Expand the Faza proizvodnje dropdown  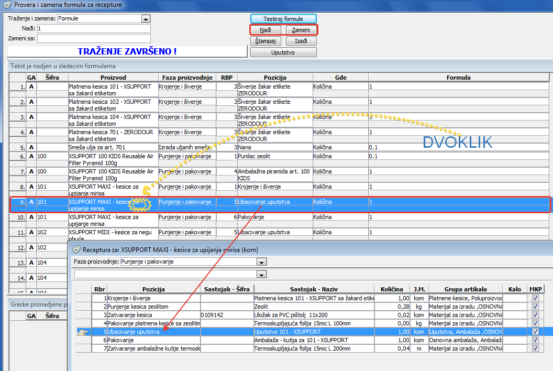(262, 261)
